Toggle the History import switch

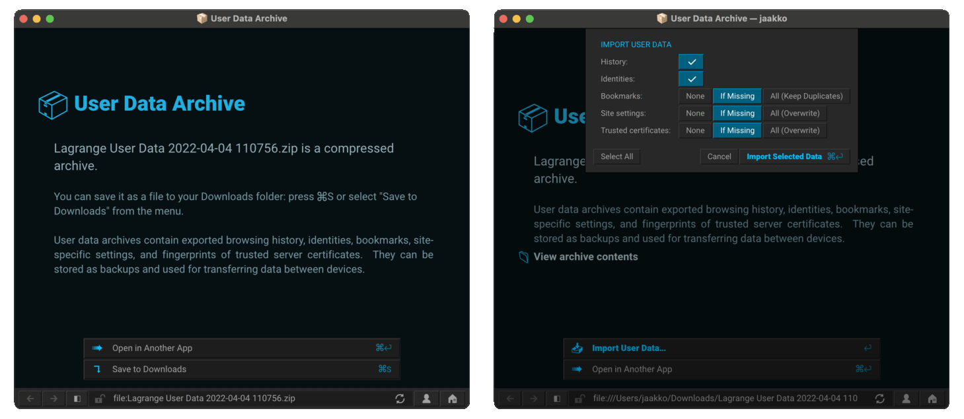pos(691,62)
